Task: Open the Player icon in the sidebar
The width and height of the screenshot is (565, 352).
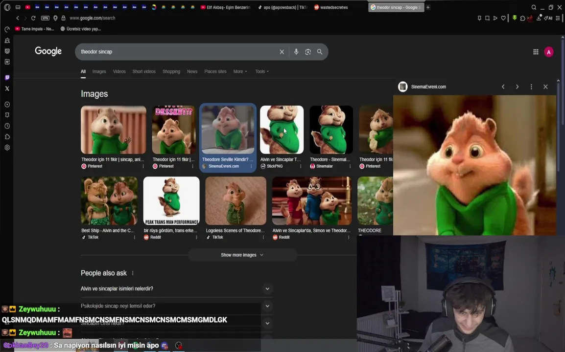Action: pos(7,104)
